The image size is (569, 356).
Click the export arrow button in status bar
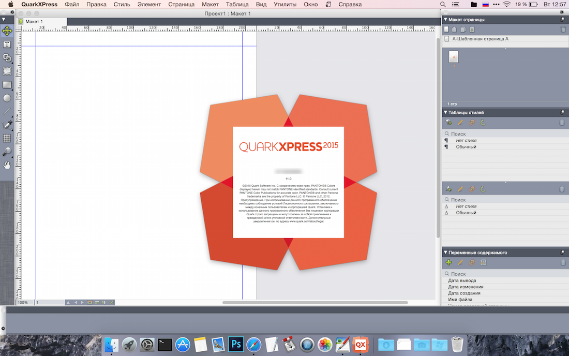pos(111,302)
